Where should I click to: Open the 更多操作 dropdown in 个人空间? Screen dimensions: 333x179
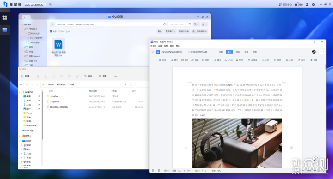point(170,31)
